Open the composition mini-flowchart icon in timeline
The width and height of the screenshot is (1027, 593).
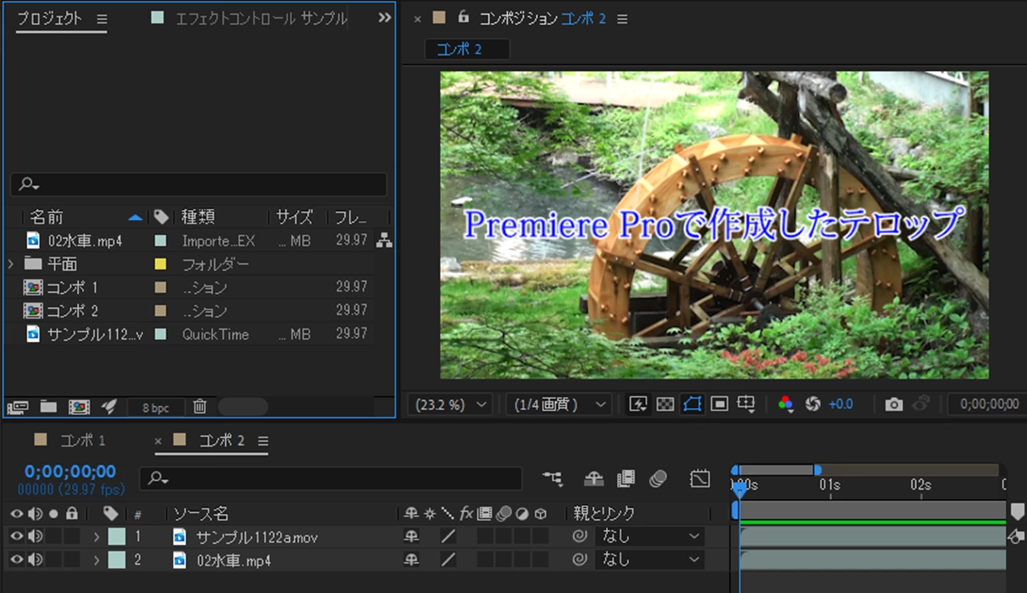coord(553,478)
